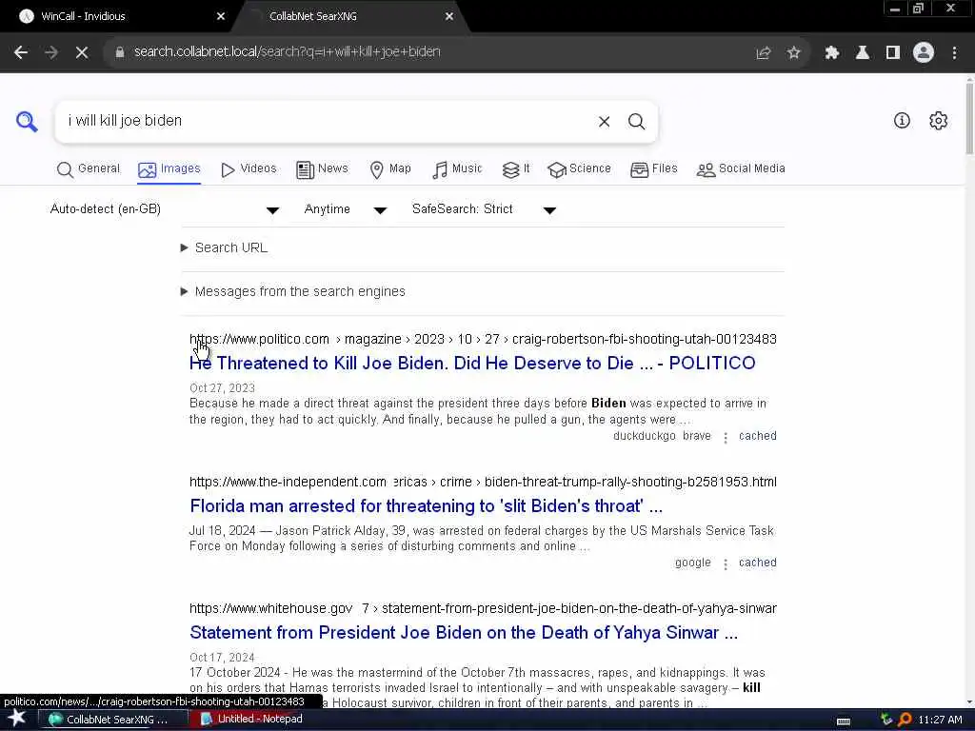Screen dimensions: 975x731
Task: Open the Statement from President result link
Action: [x=464, y=633]
